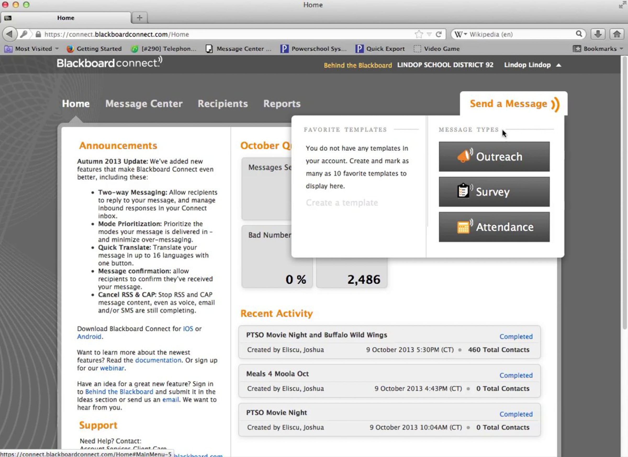Open the Bookmarks menu dropdown
Viewport: 628px width, 457px height.
tap(598, 49)
